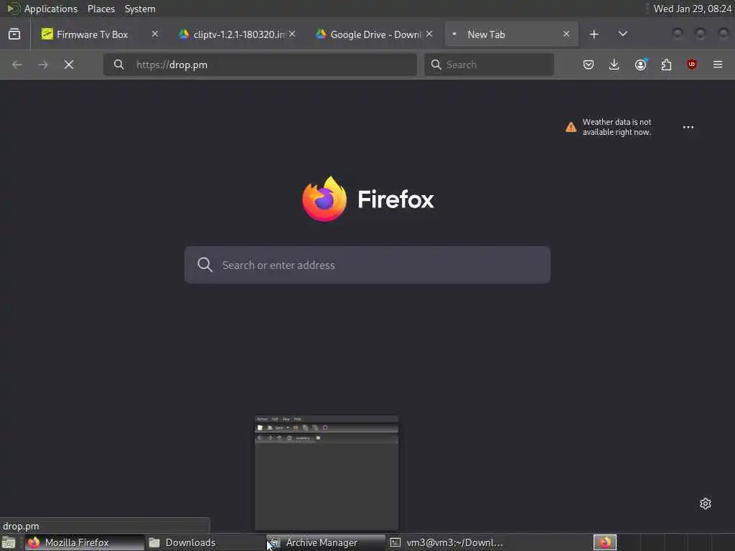Switch to Downloads taskbar button
735x551 pixels.
(205, 542)
